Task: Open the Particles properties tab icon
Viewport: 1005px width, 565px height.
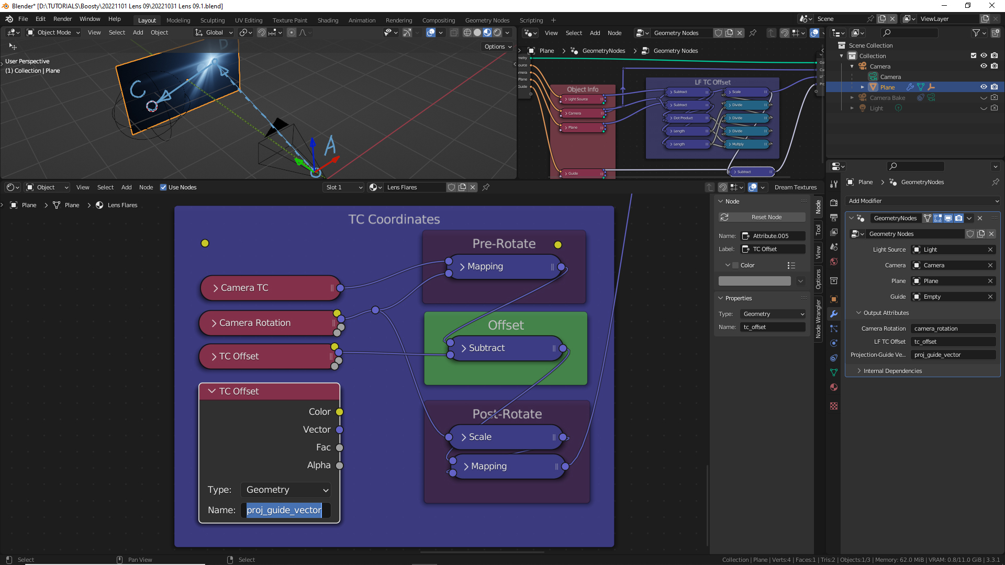Action: coord(834,329)
